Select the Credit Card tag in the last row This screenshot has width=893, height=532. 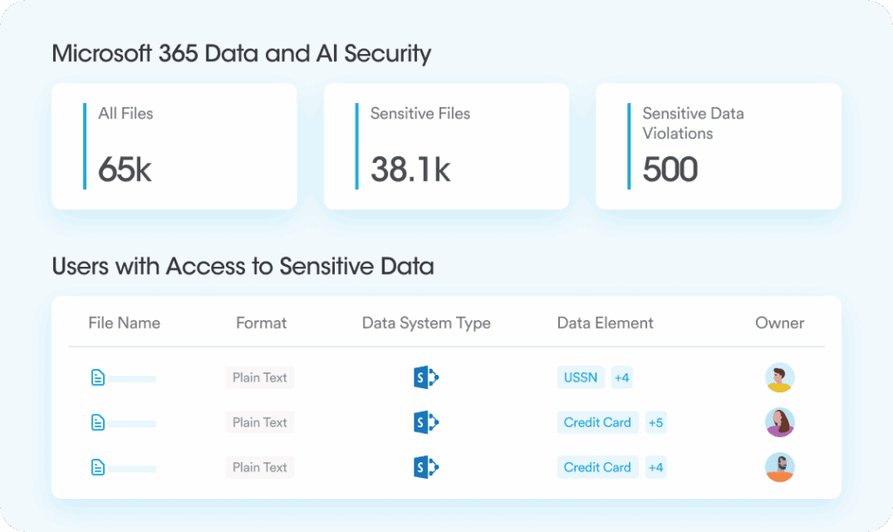[597, 467]
